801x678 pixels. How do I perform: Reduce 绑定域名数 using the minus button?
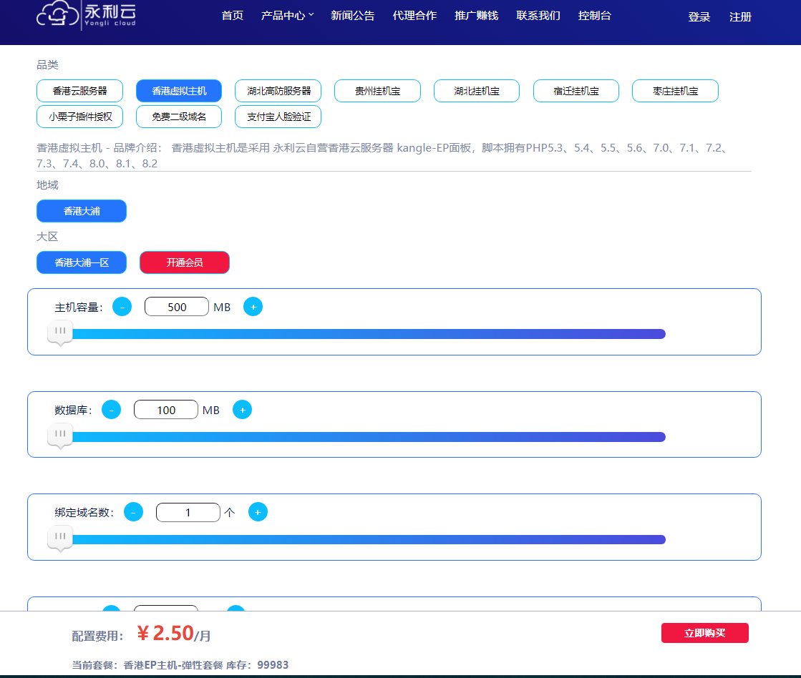click(134, 512)
